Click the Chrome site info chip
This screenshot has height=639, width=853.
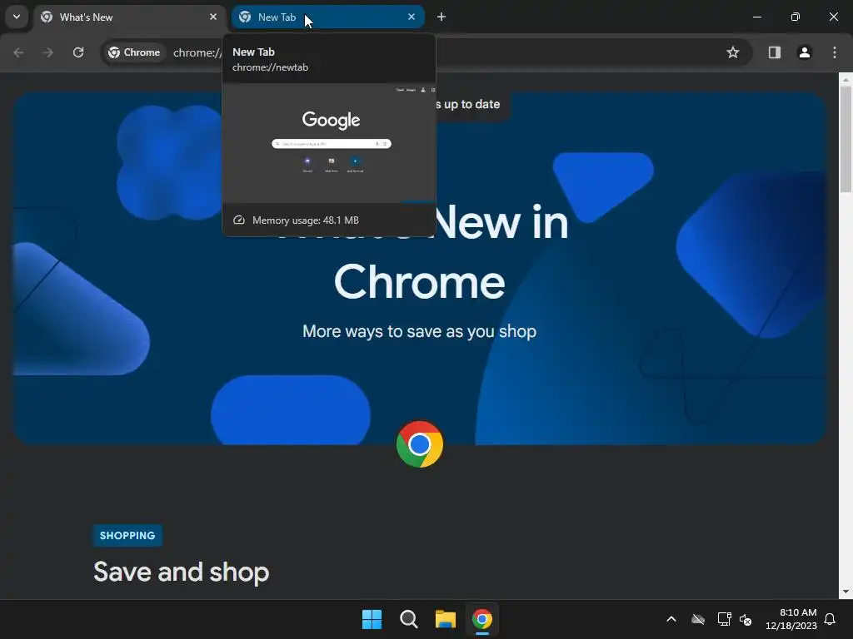(134, 52)
